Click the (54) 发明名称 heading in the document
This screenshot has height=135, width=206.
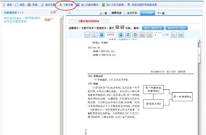(x=95, y=76)
